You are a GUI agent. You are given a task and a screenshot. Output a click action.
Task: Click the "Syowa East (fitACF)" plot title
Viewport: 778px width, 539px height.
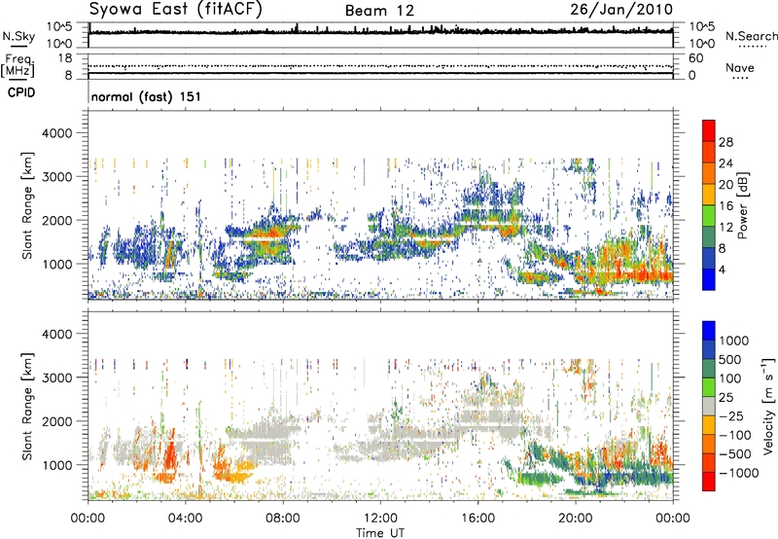(175, 9)
